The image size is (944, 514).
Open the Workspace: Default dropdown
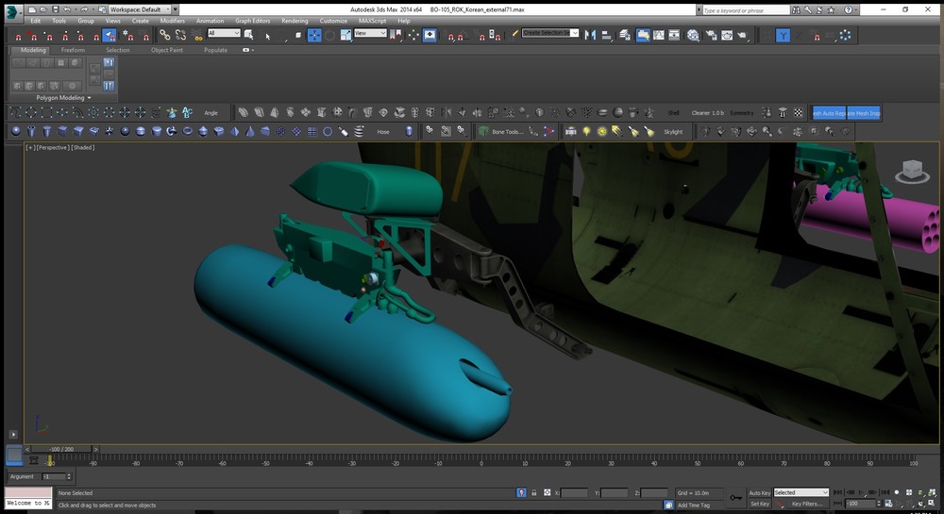click(140, 9)
